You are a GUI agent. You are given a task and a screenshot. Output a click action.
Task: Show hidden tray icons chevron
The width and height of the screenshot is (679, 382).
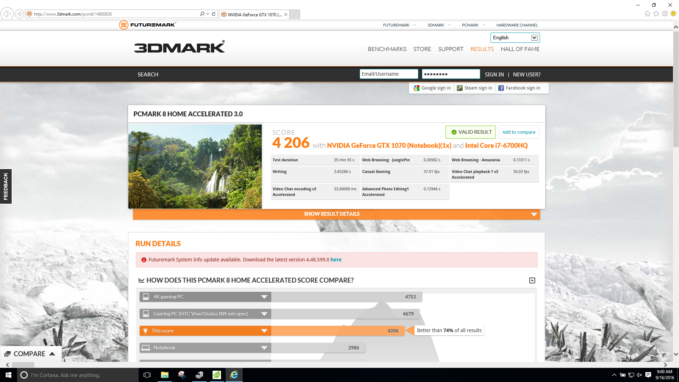point(614,375)
